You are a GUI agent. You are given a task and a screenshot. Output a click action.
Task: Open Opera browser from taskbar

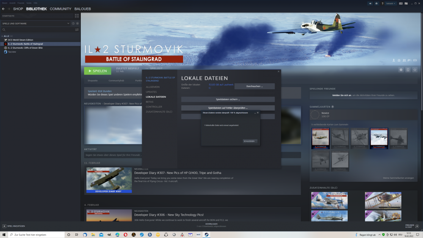click(126, 235)
